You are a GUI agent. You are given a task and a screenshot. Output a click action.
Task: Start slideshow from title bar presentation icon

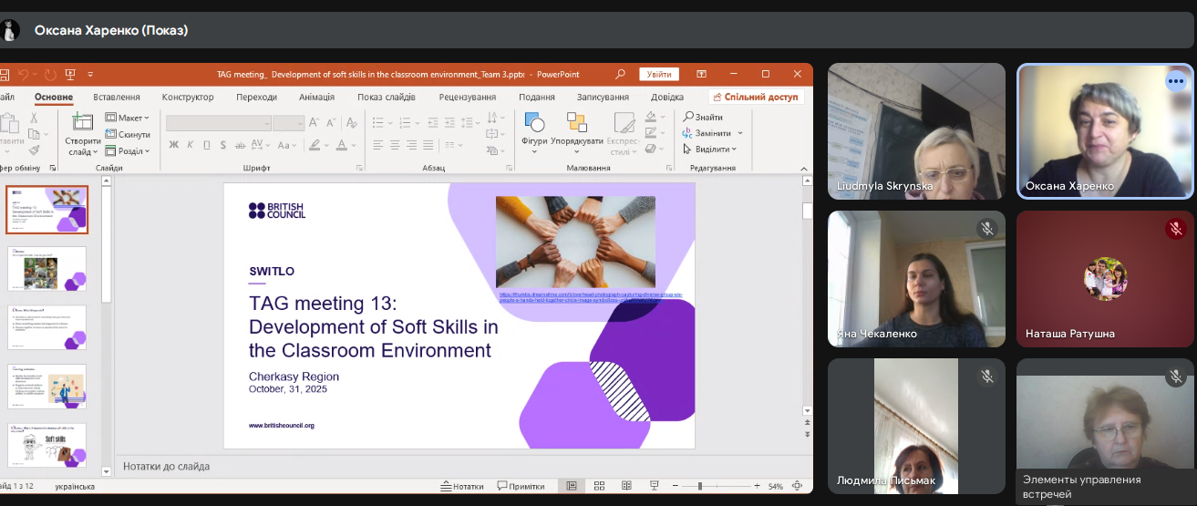[x=70, y=75]
